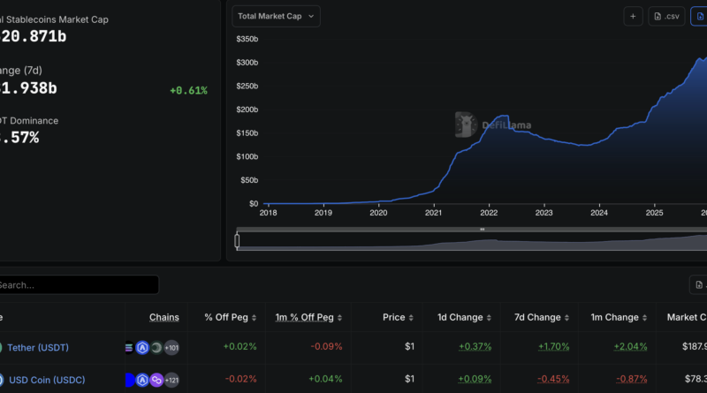The image size is (707, 393).
Task: Open the Tether (USDT) stablecoin page
Action: pos(37,347)
